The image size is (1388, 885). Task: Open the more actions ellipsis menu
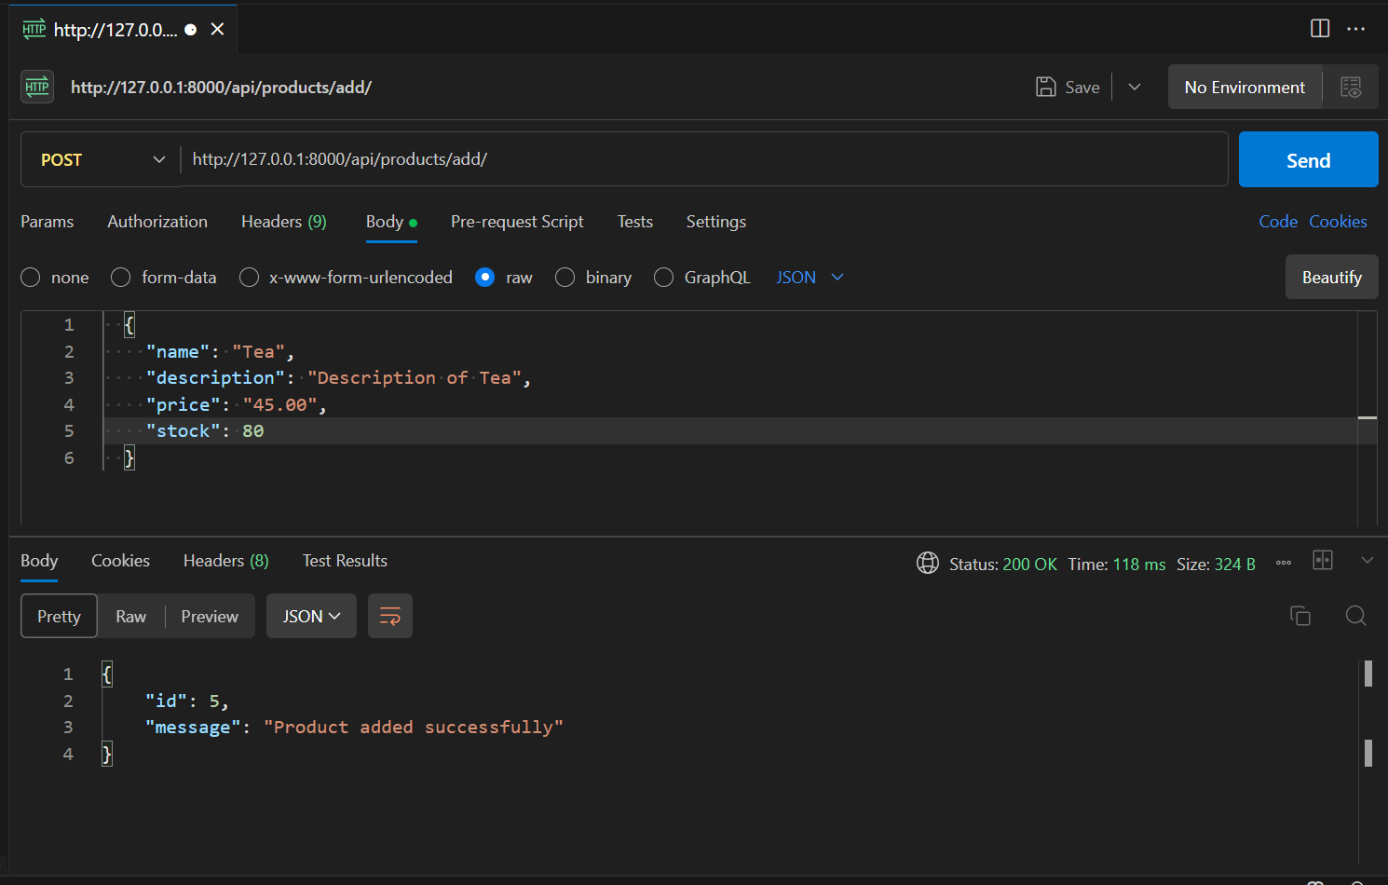[1355, 29]
